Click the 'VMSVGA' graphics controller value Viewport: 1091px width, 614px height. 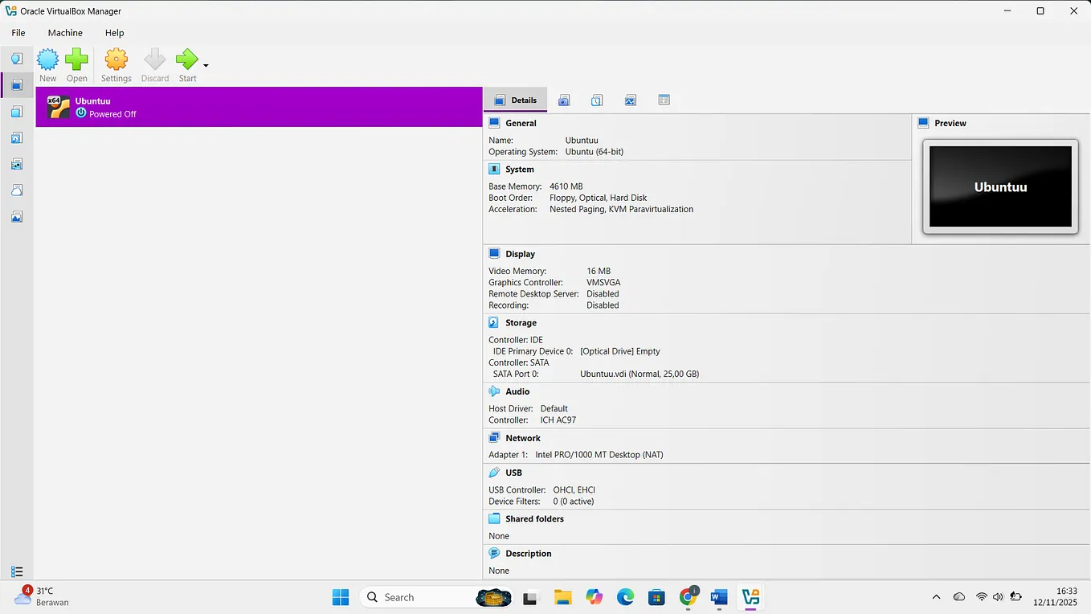tap(603, 283)
